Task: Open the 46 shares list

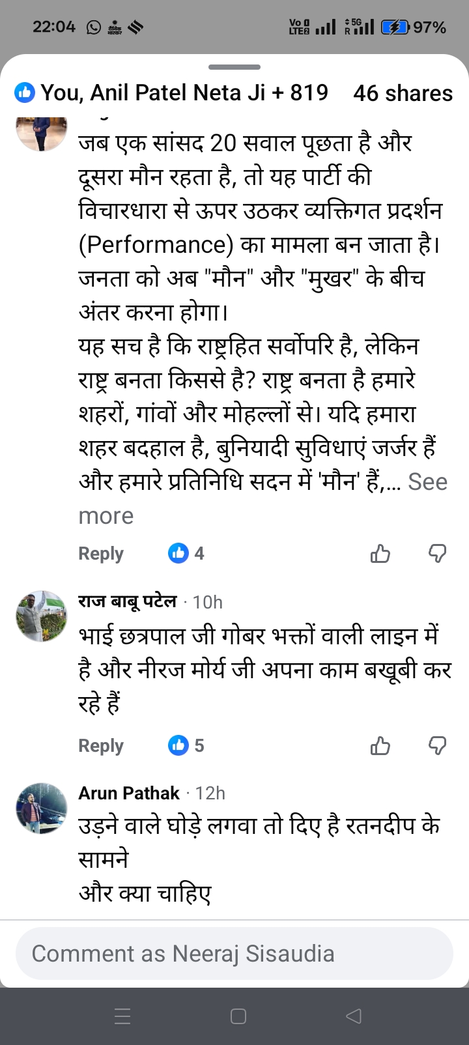Action: [x=403, y=93]
